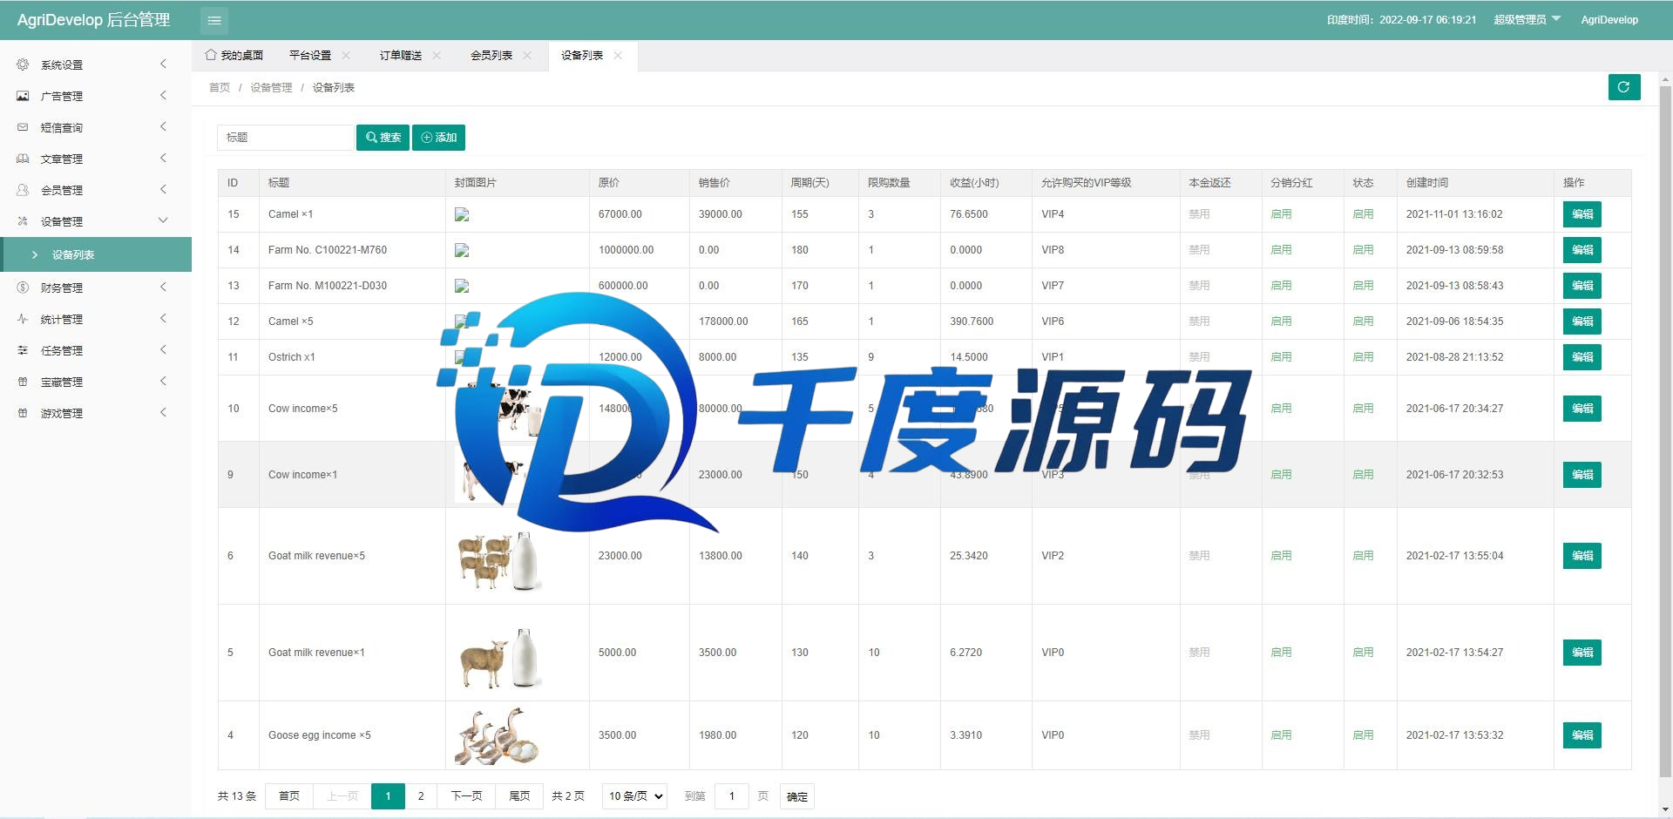Click the 文章管理 book icon
Screen dimensions: 1673x819
pos(23,159)
